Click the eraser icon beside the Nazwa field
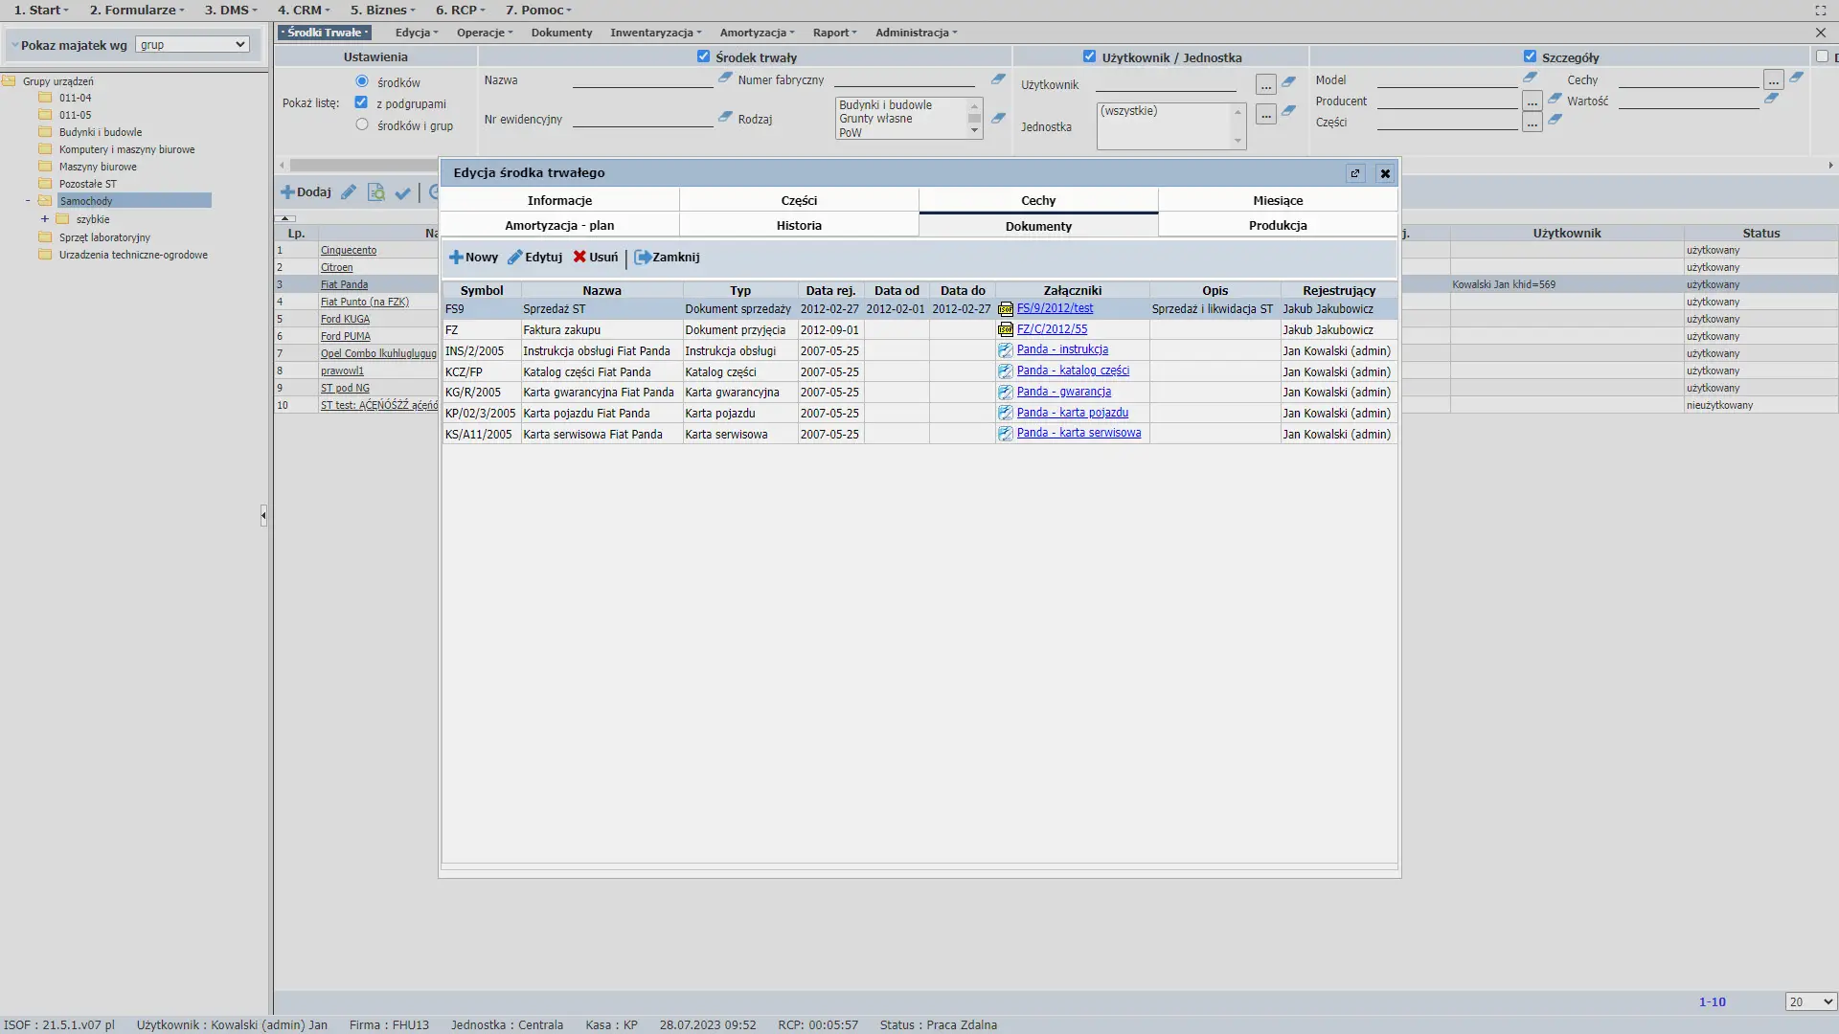The image size is (1839, 1034). tap(725, 79)
